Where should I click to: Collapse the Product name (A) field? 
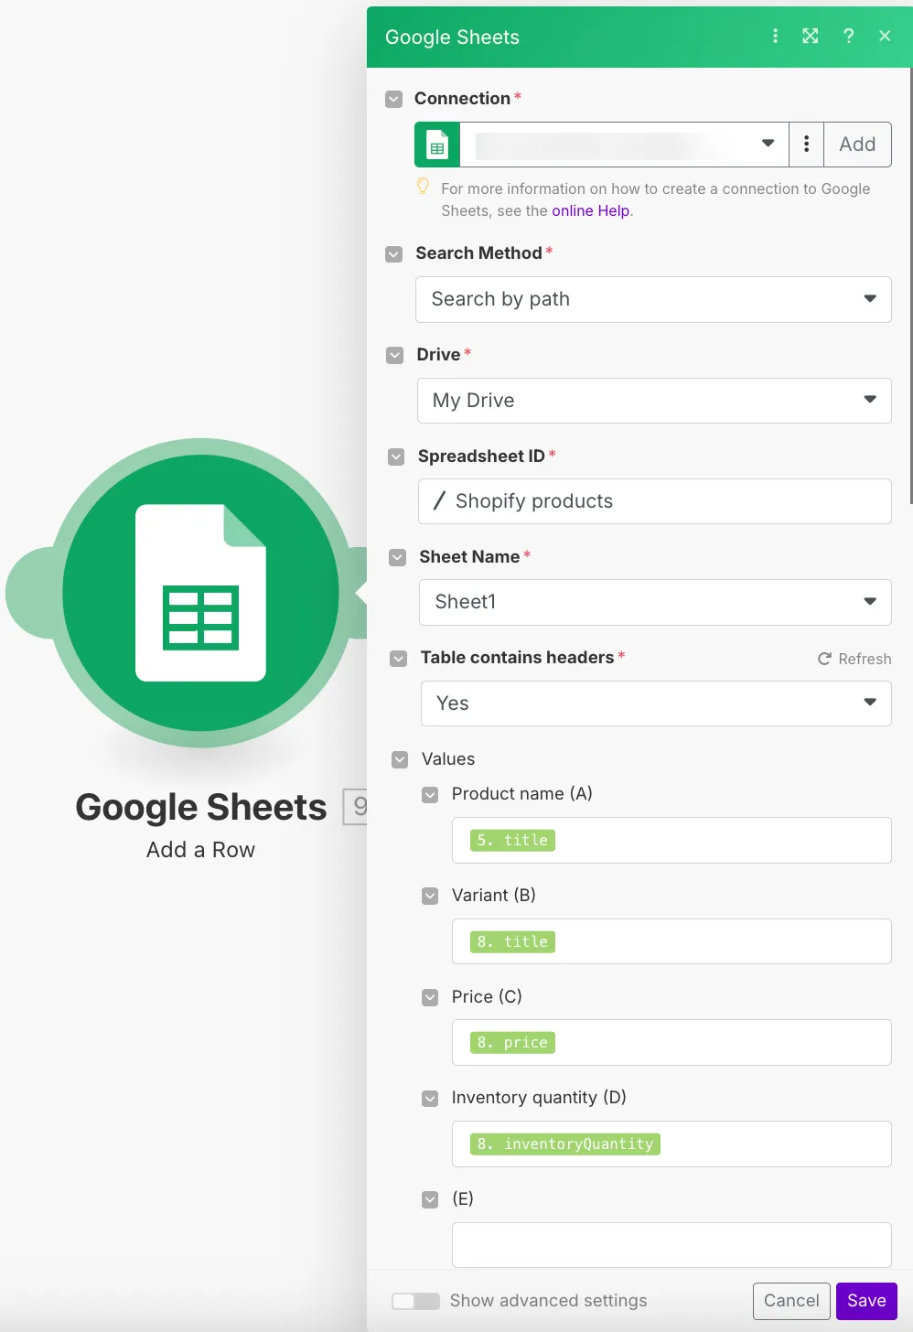430,794
